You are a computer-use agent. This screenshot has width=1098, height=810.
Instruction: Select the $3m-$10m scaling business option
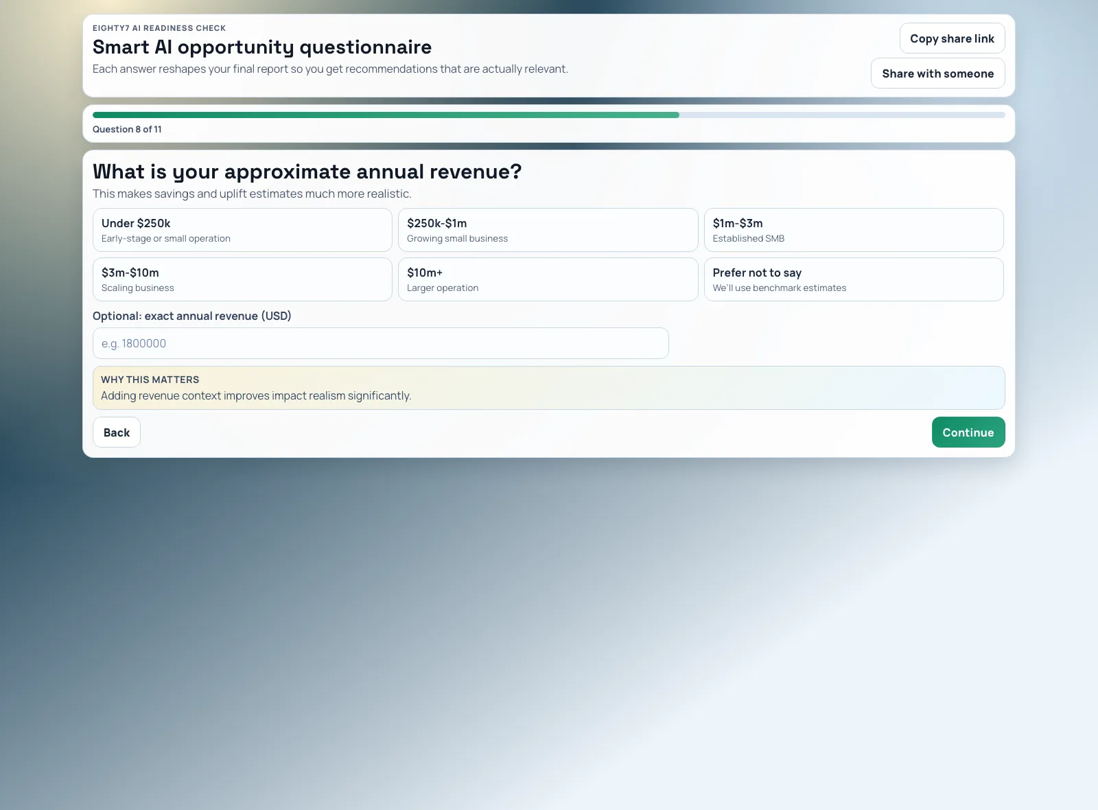(242, 279)
